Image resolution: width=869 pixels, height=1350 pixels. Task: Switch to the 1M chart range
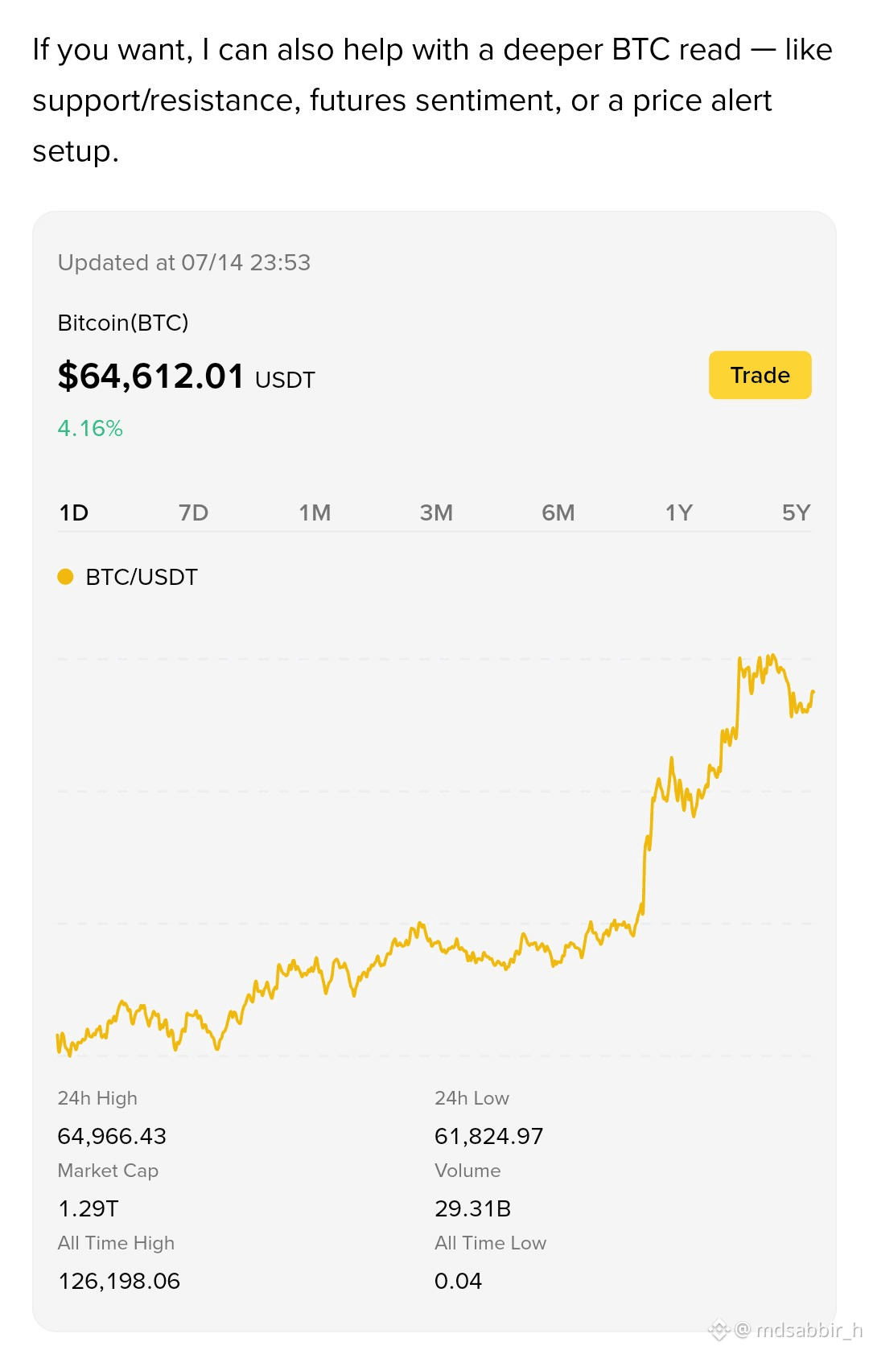(315, 512)
